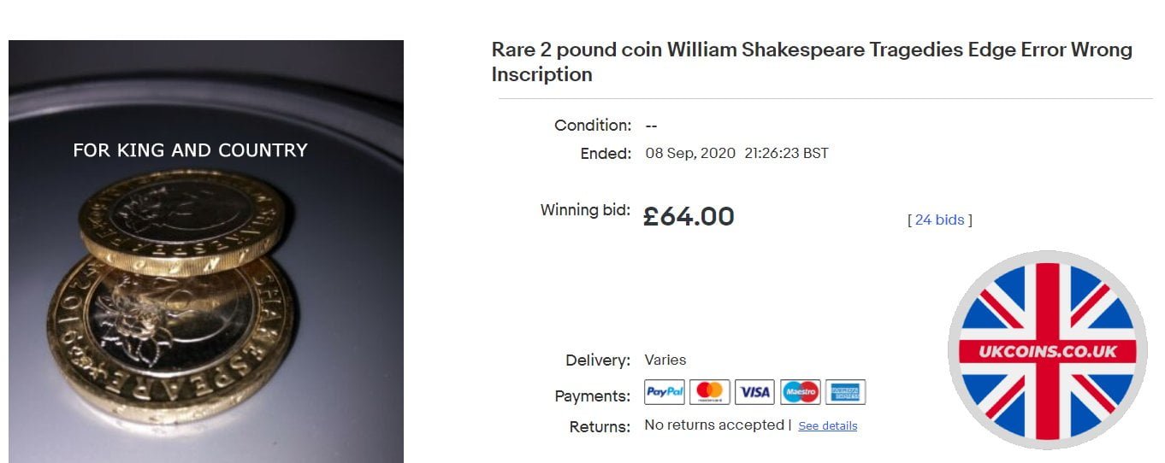Image resolution: width=1165 pixels, height=463 pixels.
Task: Click the PayPal payment icon
Action: 665,392
